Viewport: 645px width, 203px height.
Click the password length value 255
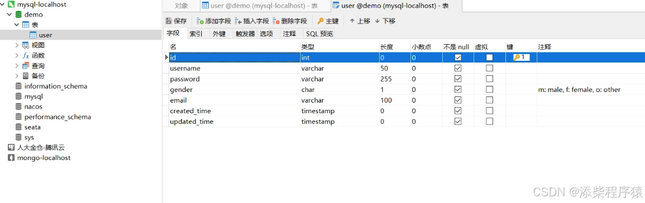386,79
